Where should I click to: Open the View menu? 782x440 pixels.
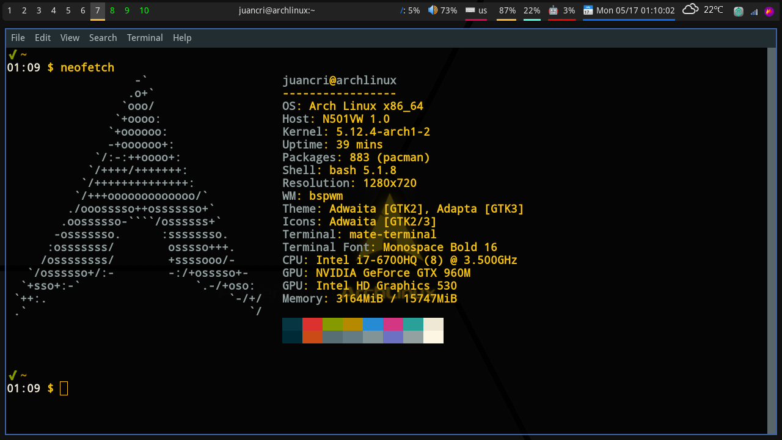(70, 38)
